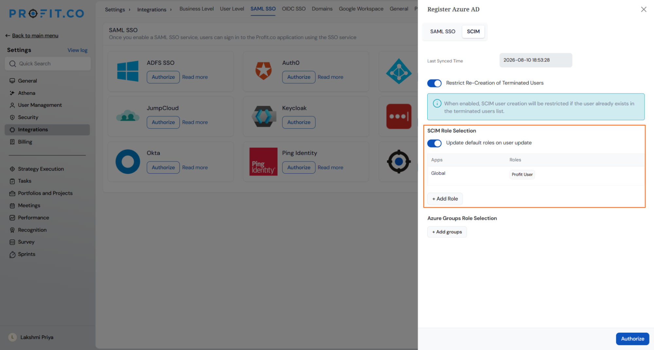Open the Google Workspace tab

click(x=361, y=9)
